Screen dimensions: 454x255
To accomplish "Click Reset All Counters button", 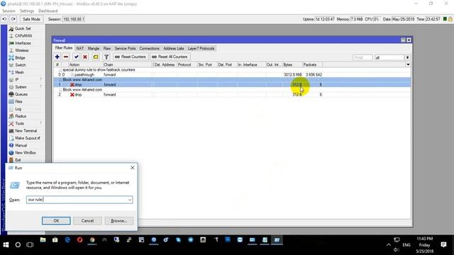I will pos(170,57).
